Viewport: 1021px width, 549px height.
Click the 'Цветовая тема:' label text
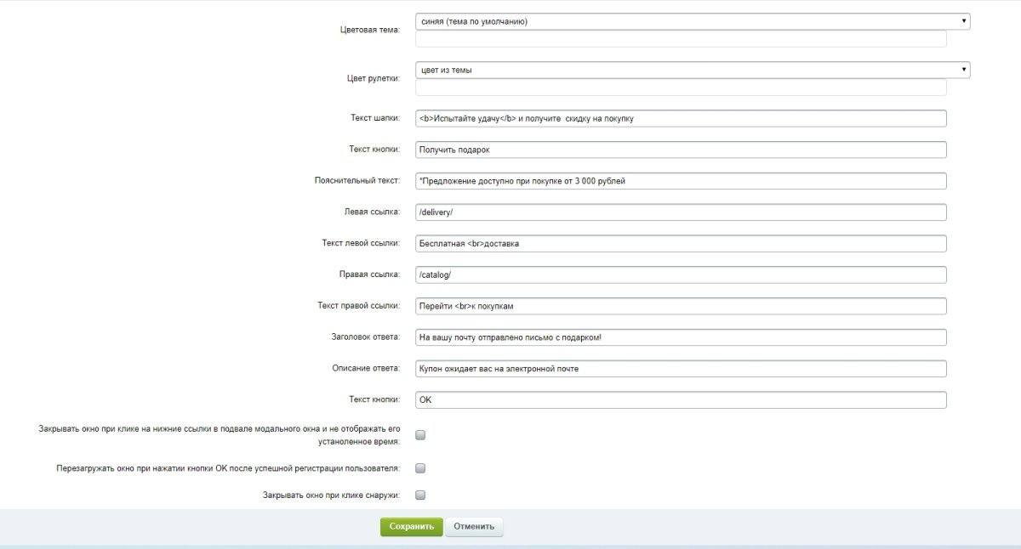click(x=369, y=30)
